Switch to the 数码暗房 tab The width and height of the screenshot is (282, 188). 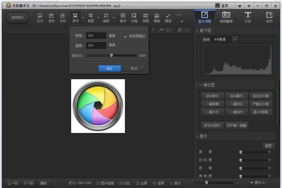[x=226, y=17]
